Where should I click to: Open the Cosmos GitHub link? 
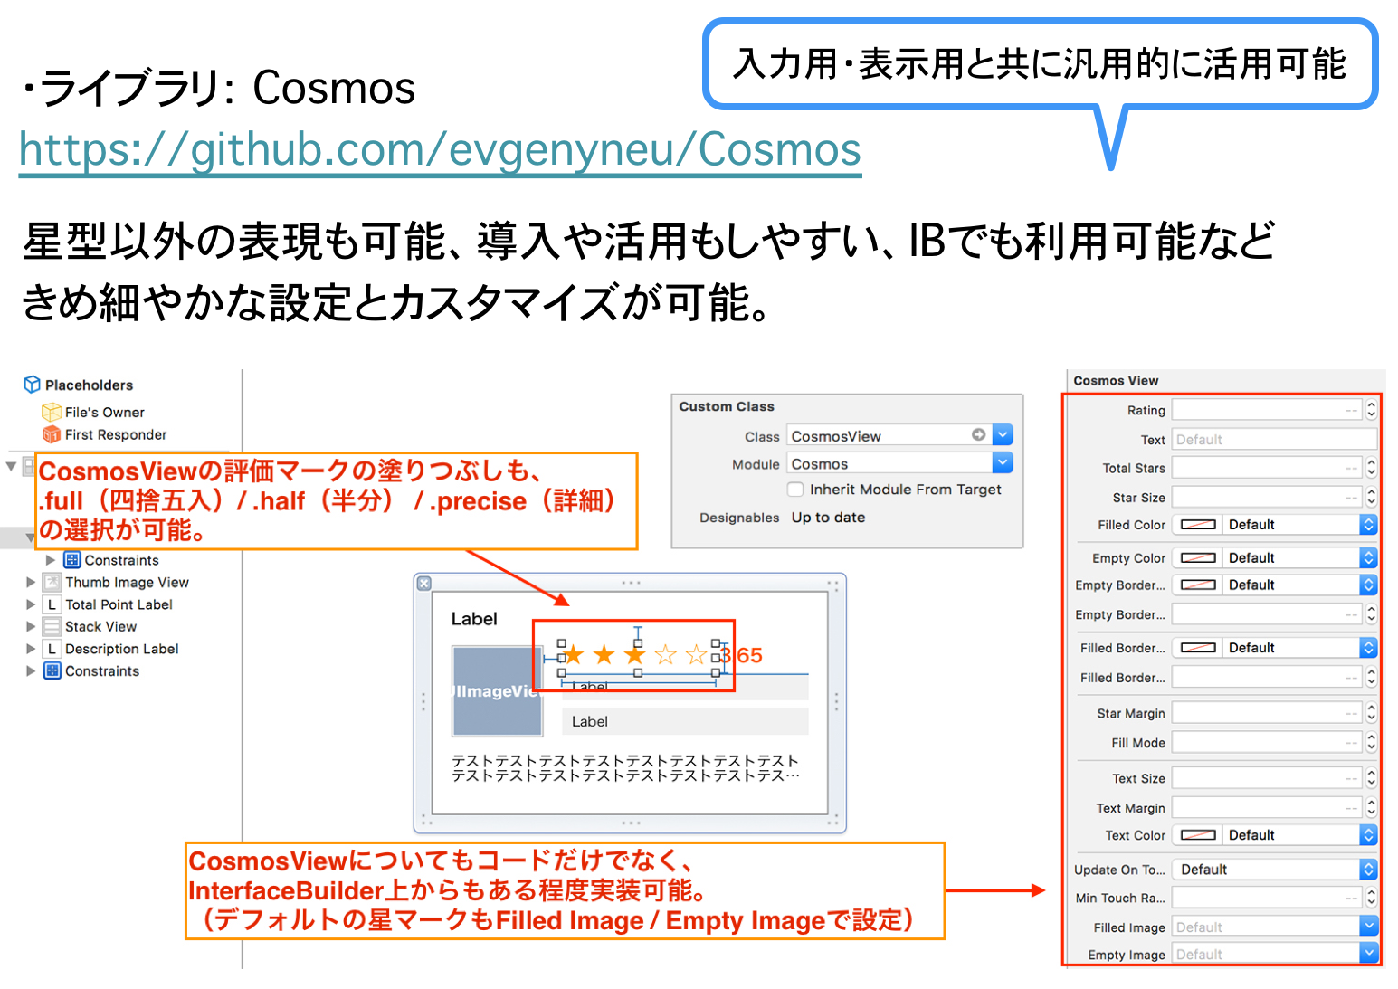pos(440,149)
